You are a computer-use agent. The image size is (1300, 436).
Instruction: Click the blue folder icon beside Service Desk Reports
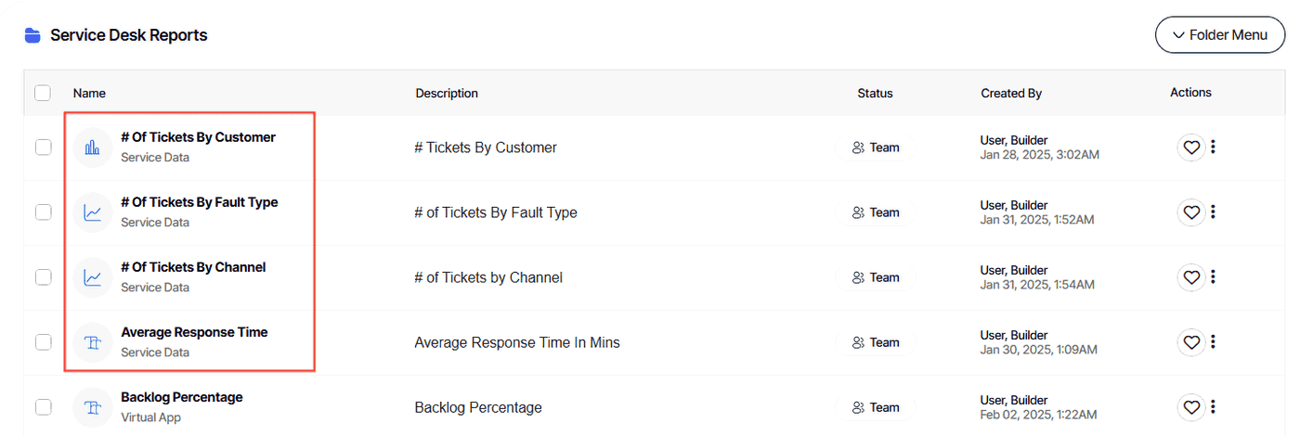(33, 35)
